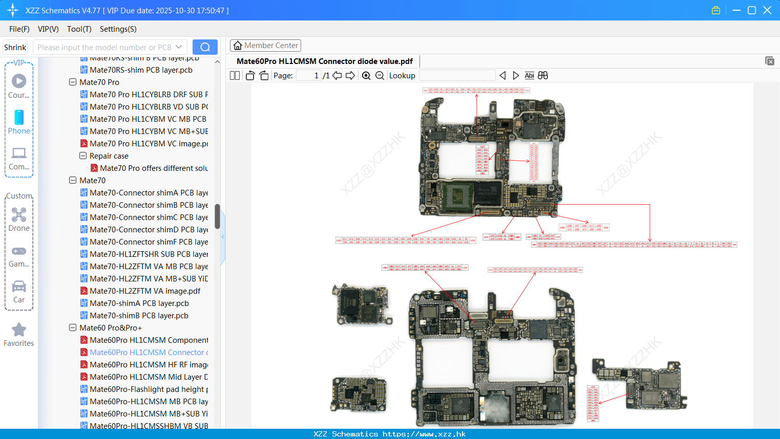Close the document tab panel icon
Screen dimensions: 780x439
pyautogui.click(x=769, y=61)
